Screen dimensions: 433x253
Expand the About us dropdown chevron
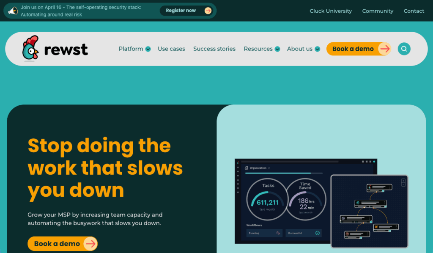318,49
